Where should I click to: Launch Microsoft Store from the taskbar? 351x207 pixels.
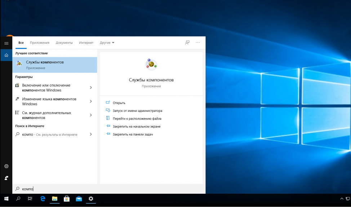[67, 198]
